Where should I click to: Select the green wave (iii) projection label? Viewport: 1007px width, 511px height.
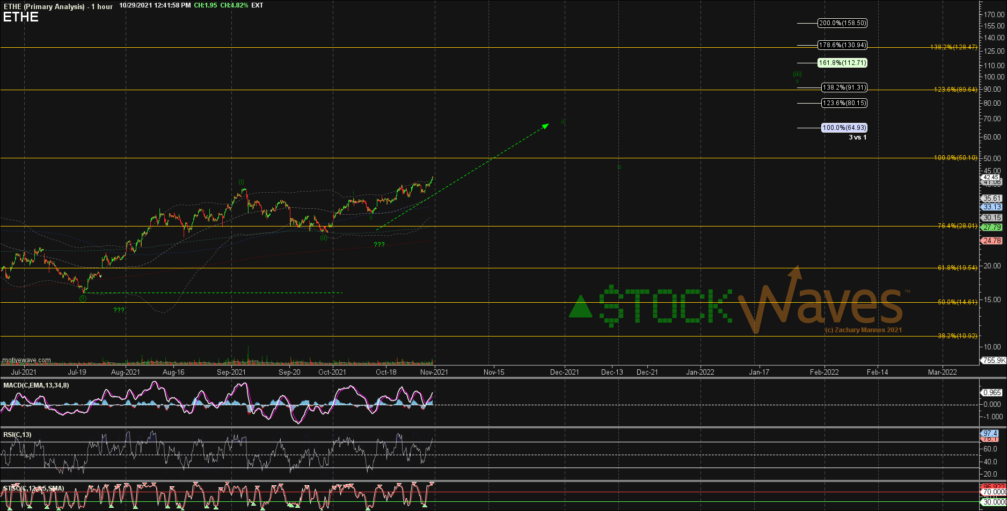tap(798, 74)
